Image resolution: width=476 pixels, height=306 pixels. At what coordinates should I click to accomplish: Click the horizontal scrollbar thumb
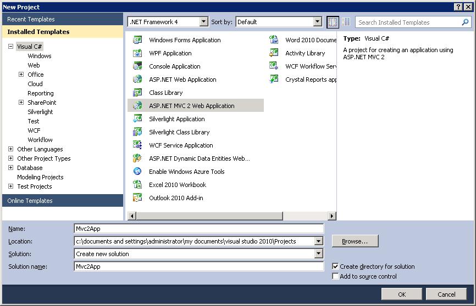(x=209, y=216)
